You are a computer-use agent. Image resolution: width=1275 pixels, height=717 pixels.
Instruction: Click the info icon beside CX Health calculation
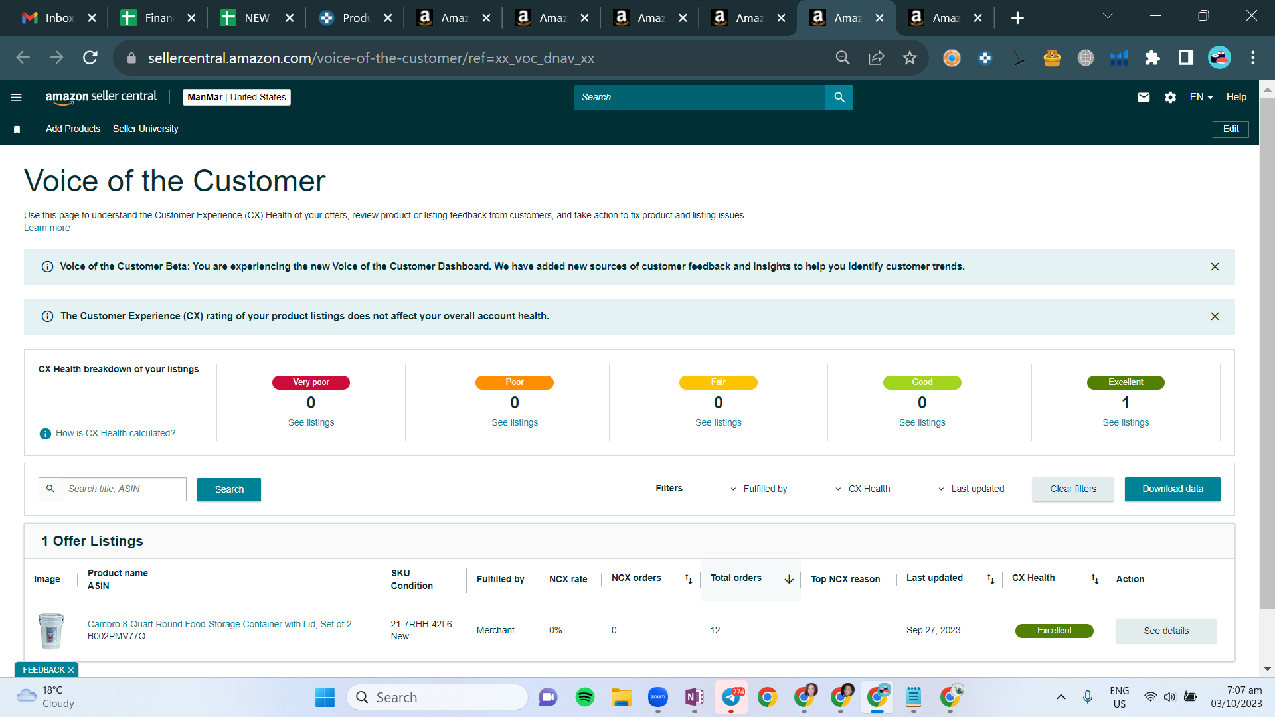point(45,434)
